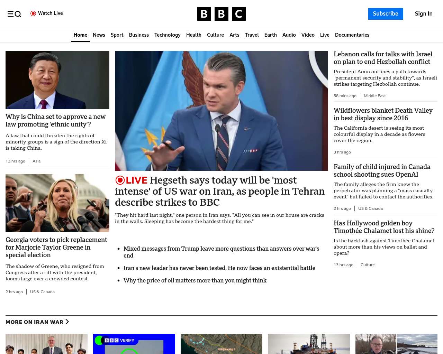The height and width of the screenshot is (354, 443).
Task: Open the Wildflowers blanket Death Valley story
Action: 383,114
